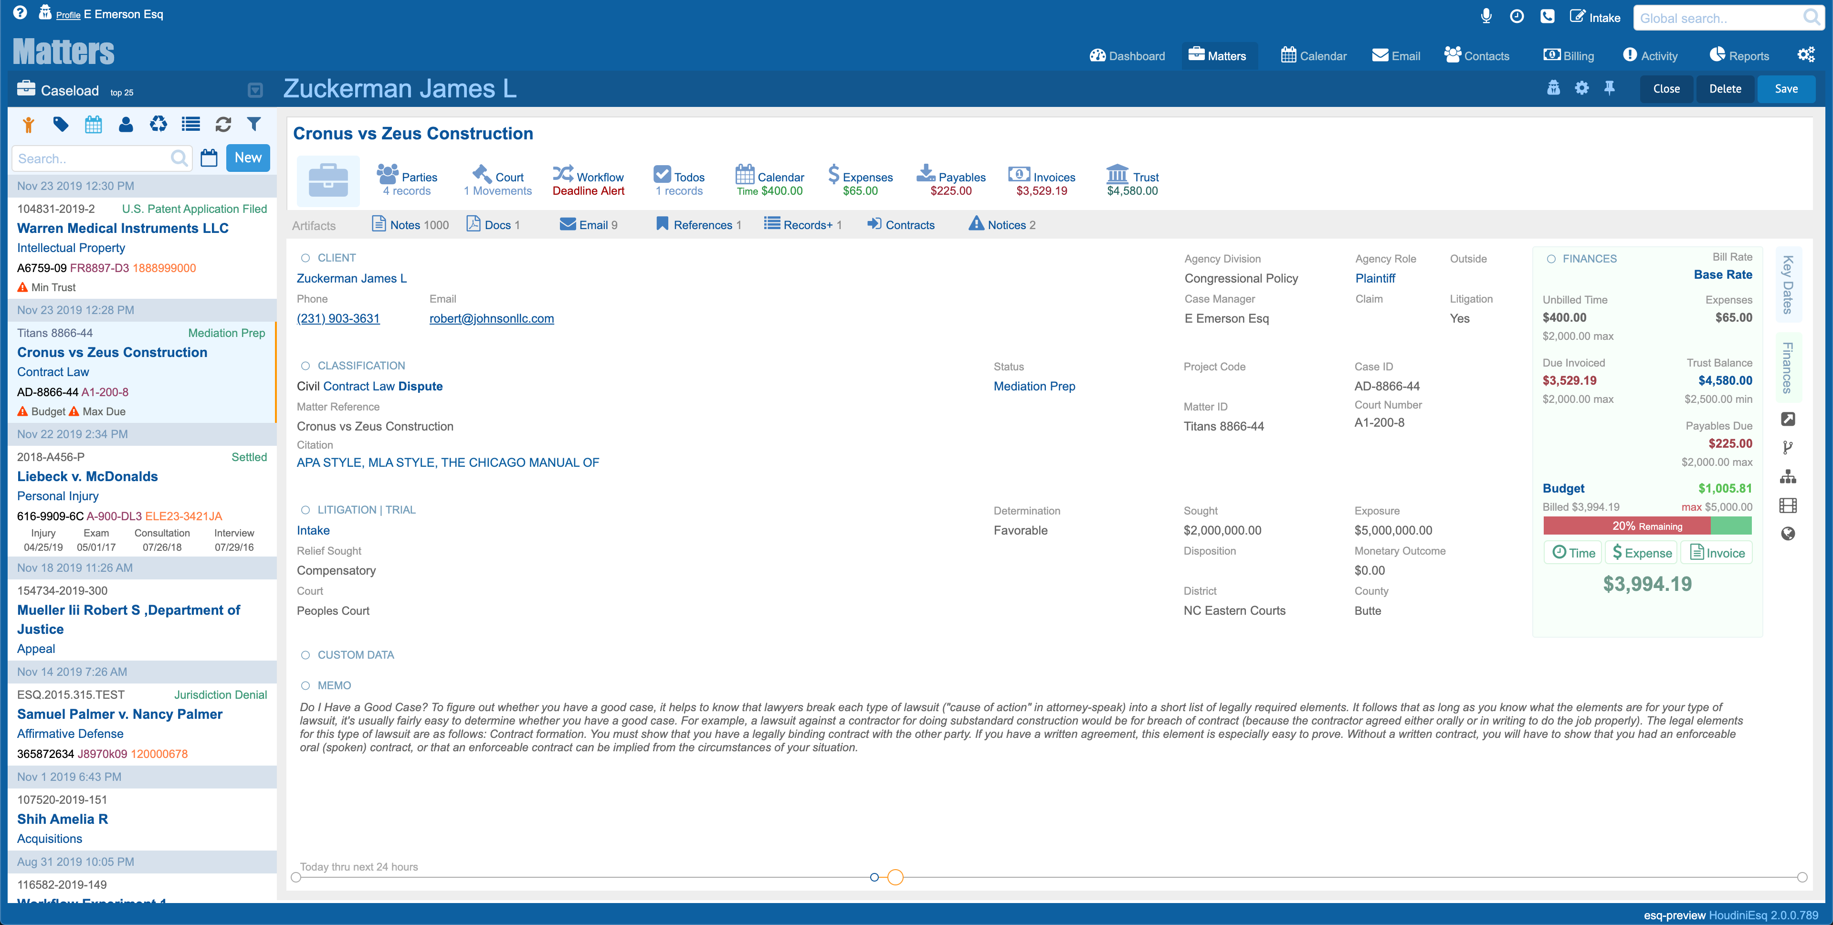1833x925 pixels.
Task: Open the Workflow Deadline Alert section
Action: [x=589, y=181]
